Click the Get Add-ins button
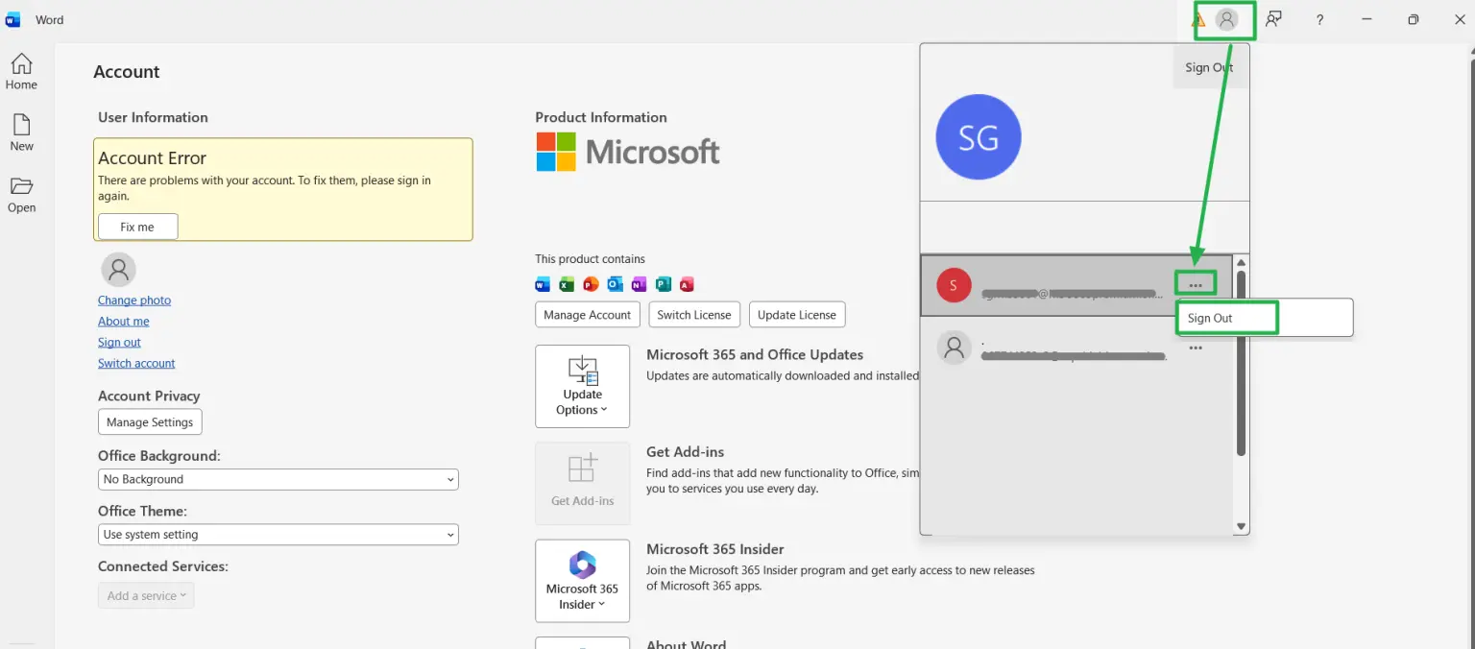The height and width of the screenshot is (649, 1475). (x=582, y=483)
